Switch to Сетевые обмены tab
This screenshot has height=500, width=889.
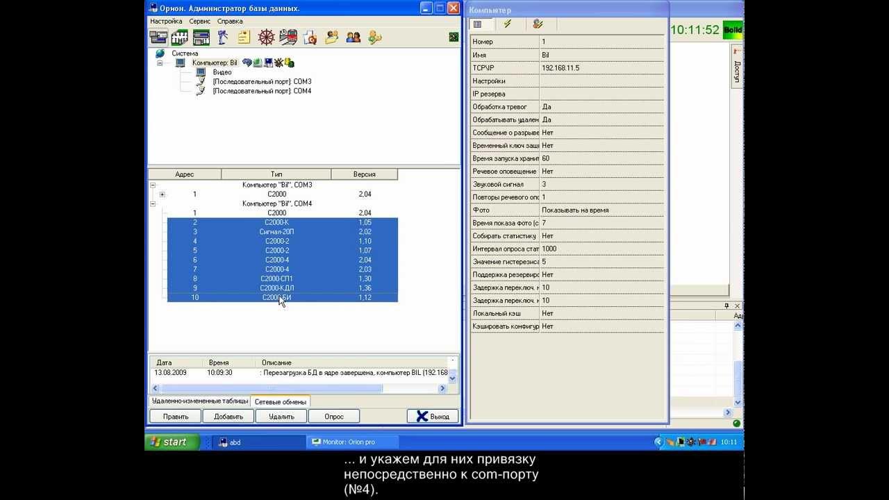click(x=280, y=401)
